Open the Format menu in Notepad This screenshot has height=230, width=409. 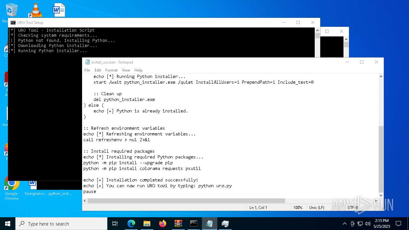(112, 70)
